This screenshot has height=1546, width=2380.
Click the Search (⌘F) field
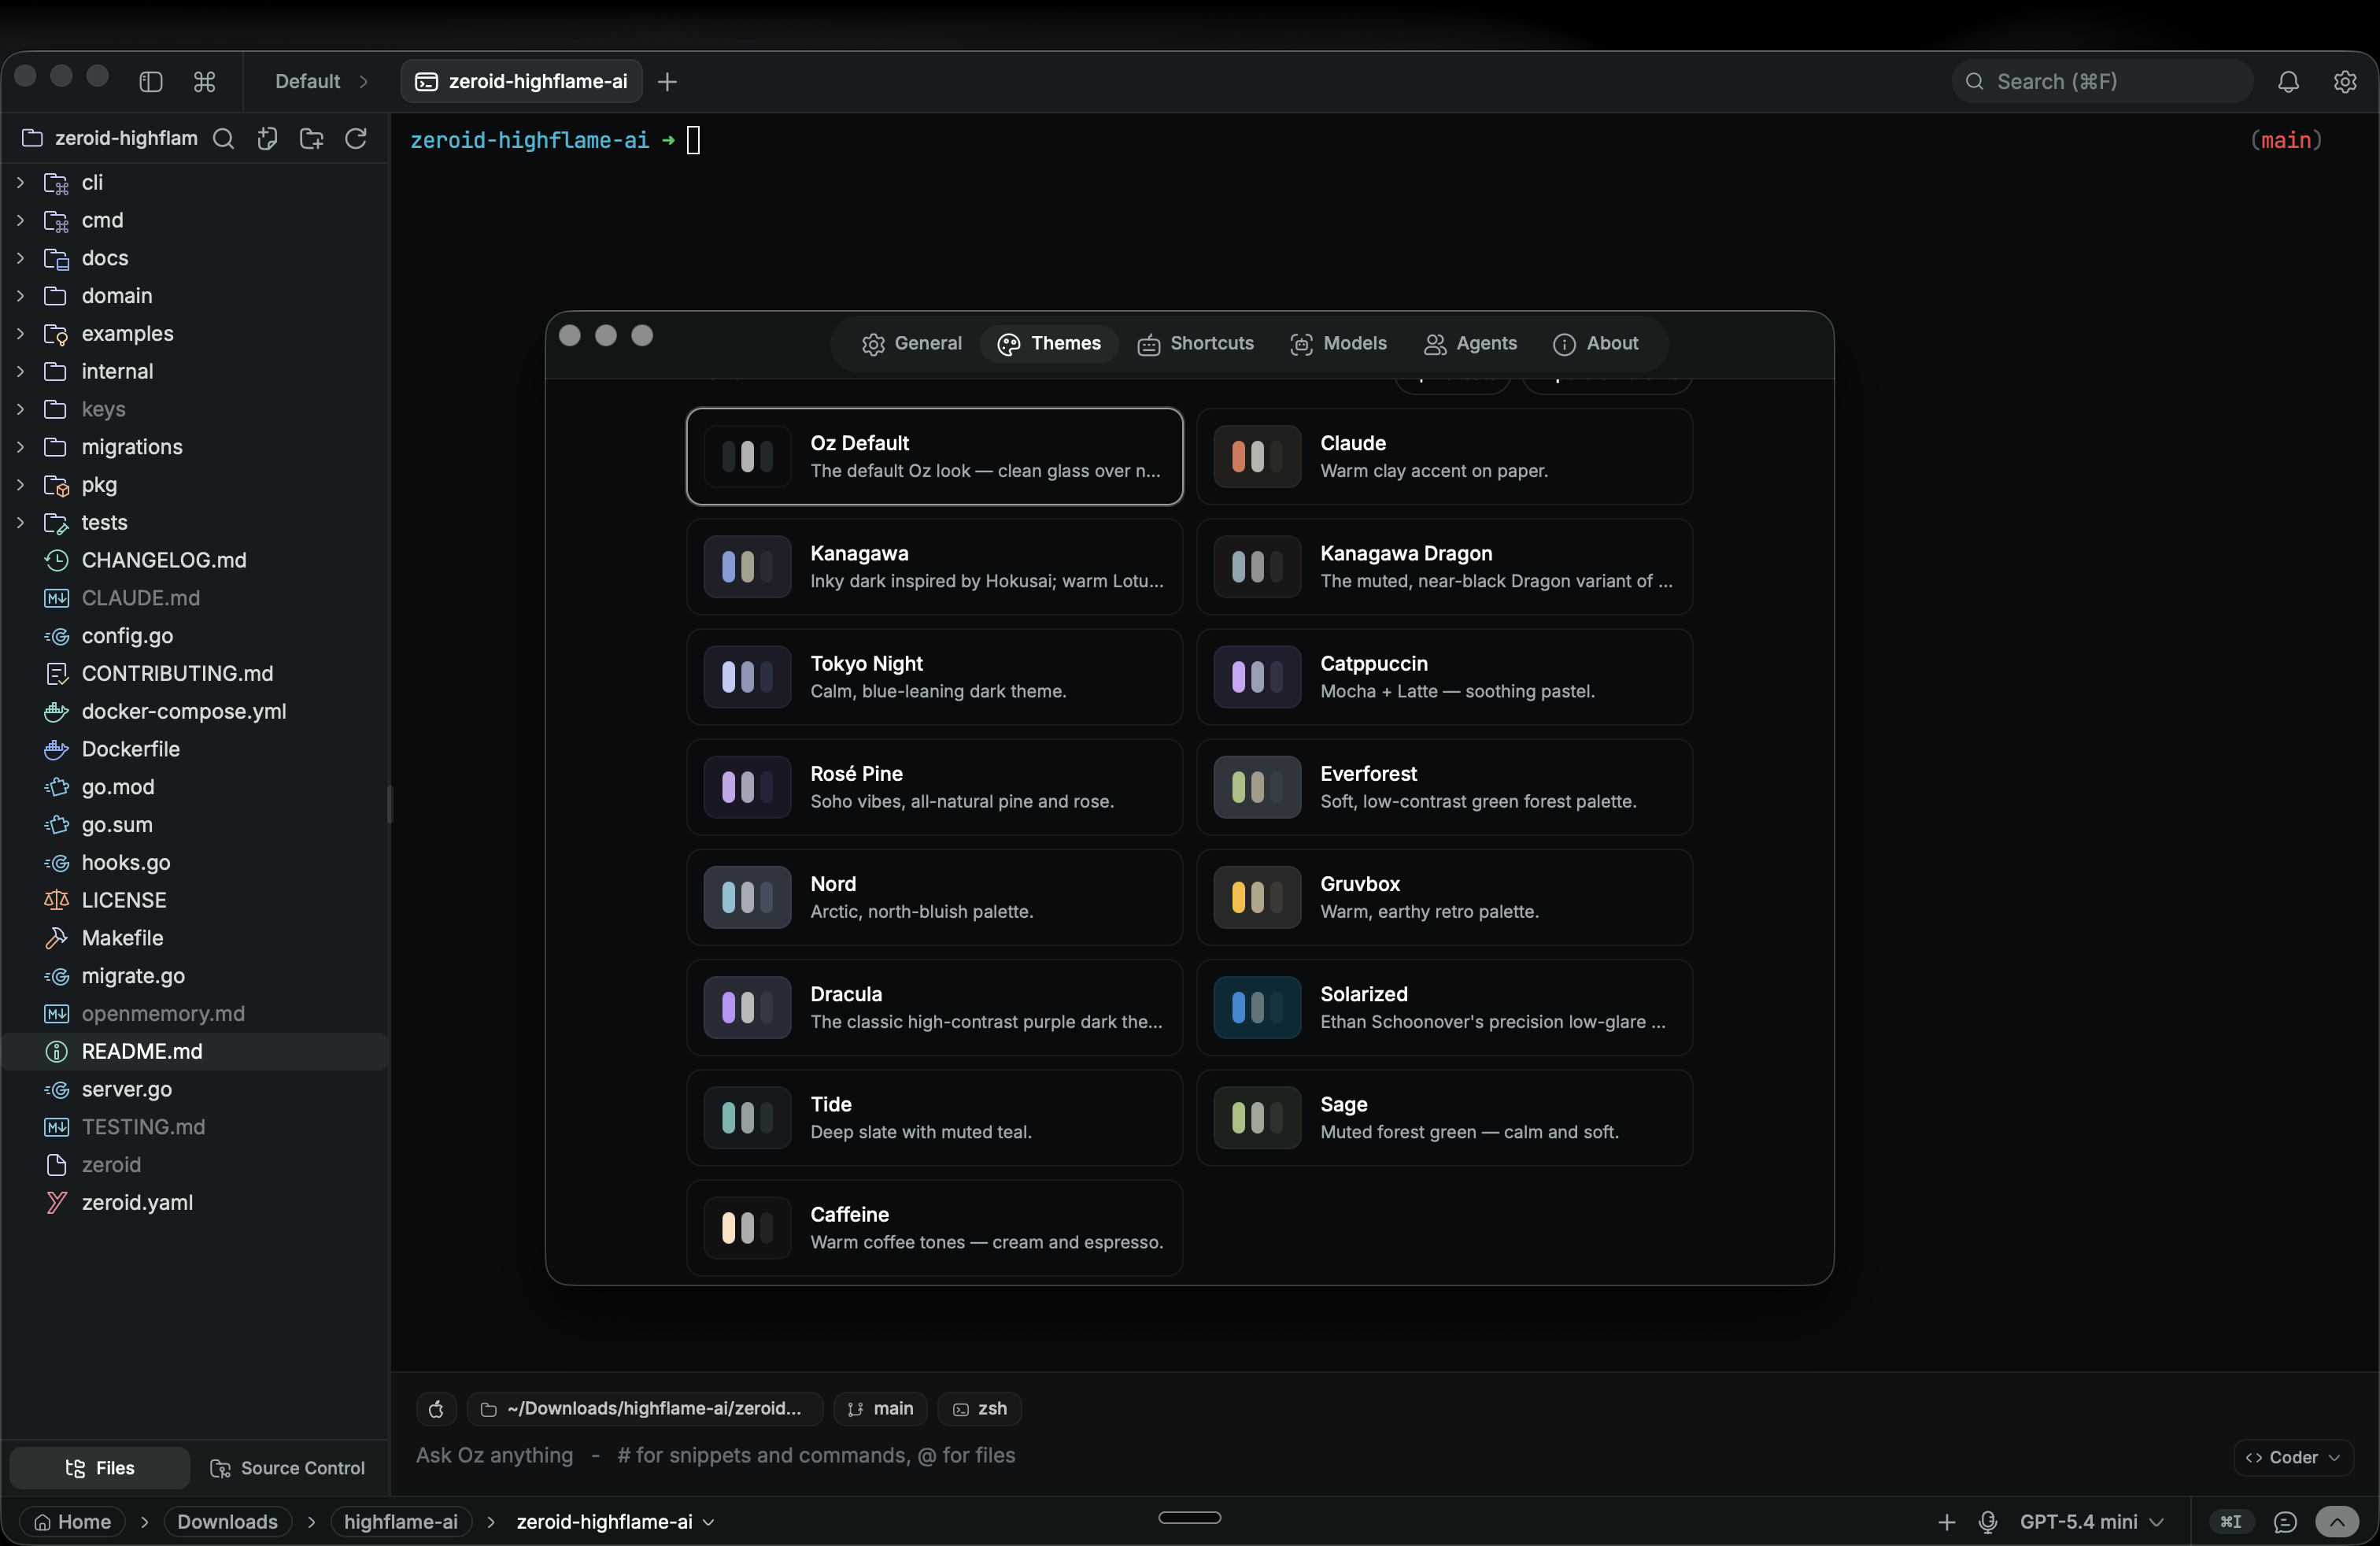2102,81
